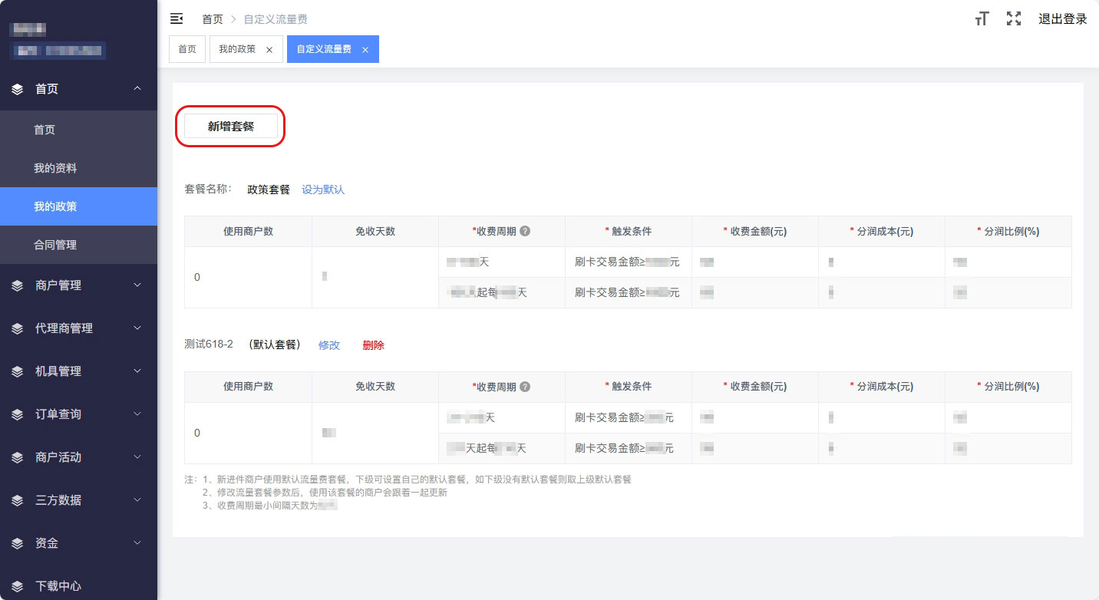Collapse the sidebar with the hamburger icon
The width and height of the screenshot is (1099, 600).
pos(177,18)
